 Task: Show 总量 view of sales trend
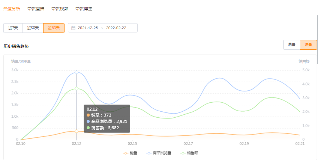coord(291,45)
